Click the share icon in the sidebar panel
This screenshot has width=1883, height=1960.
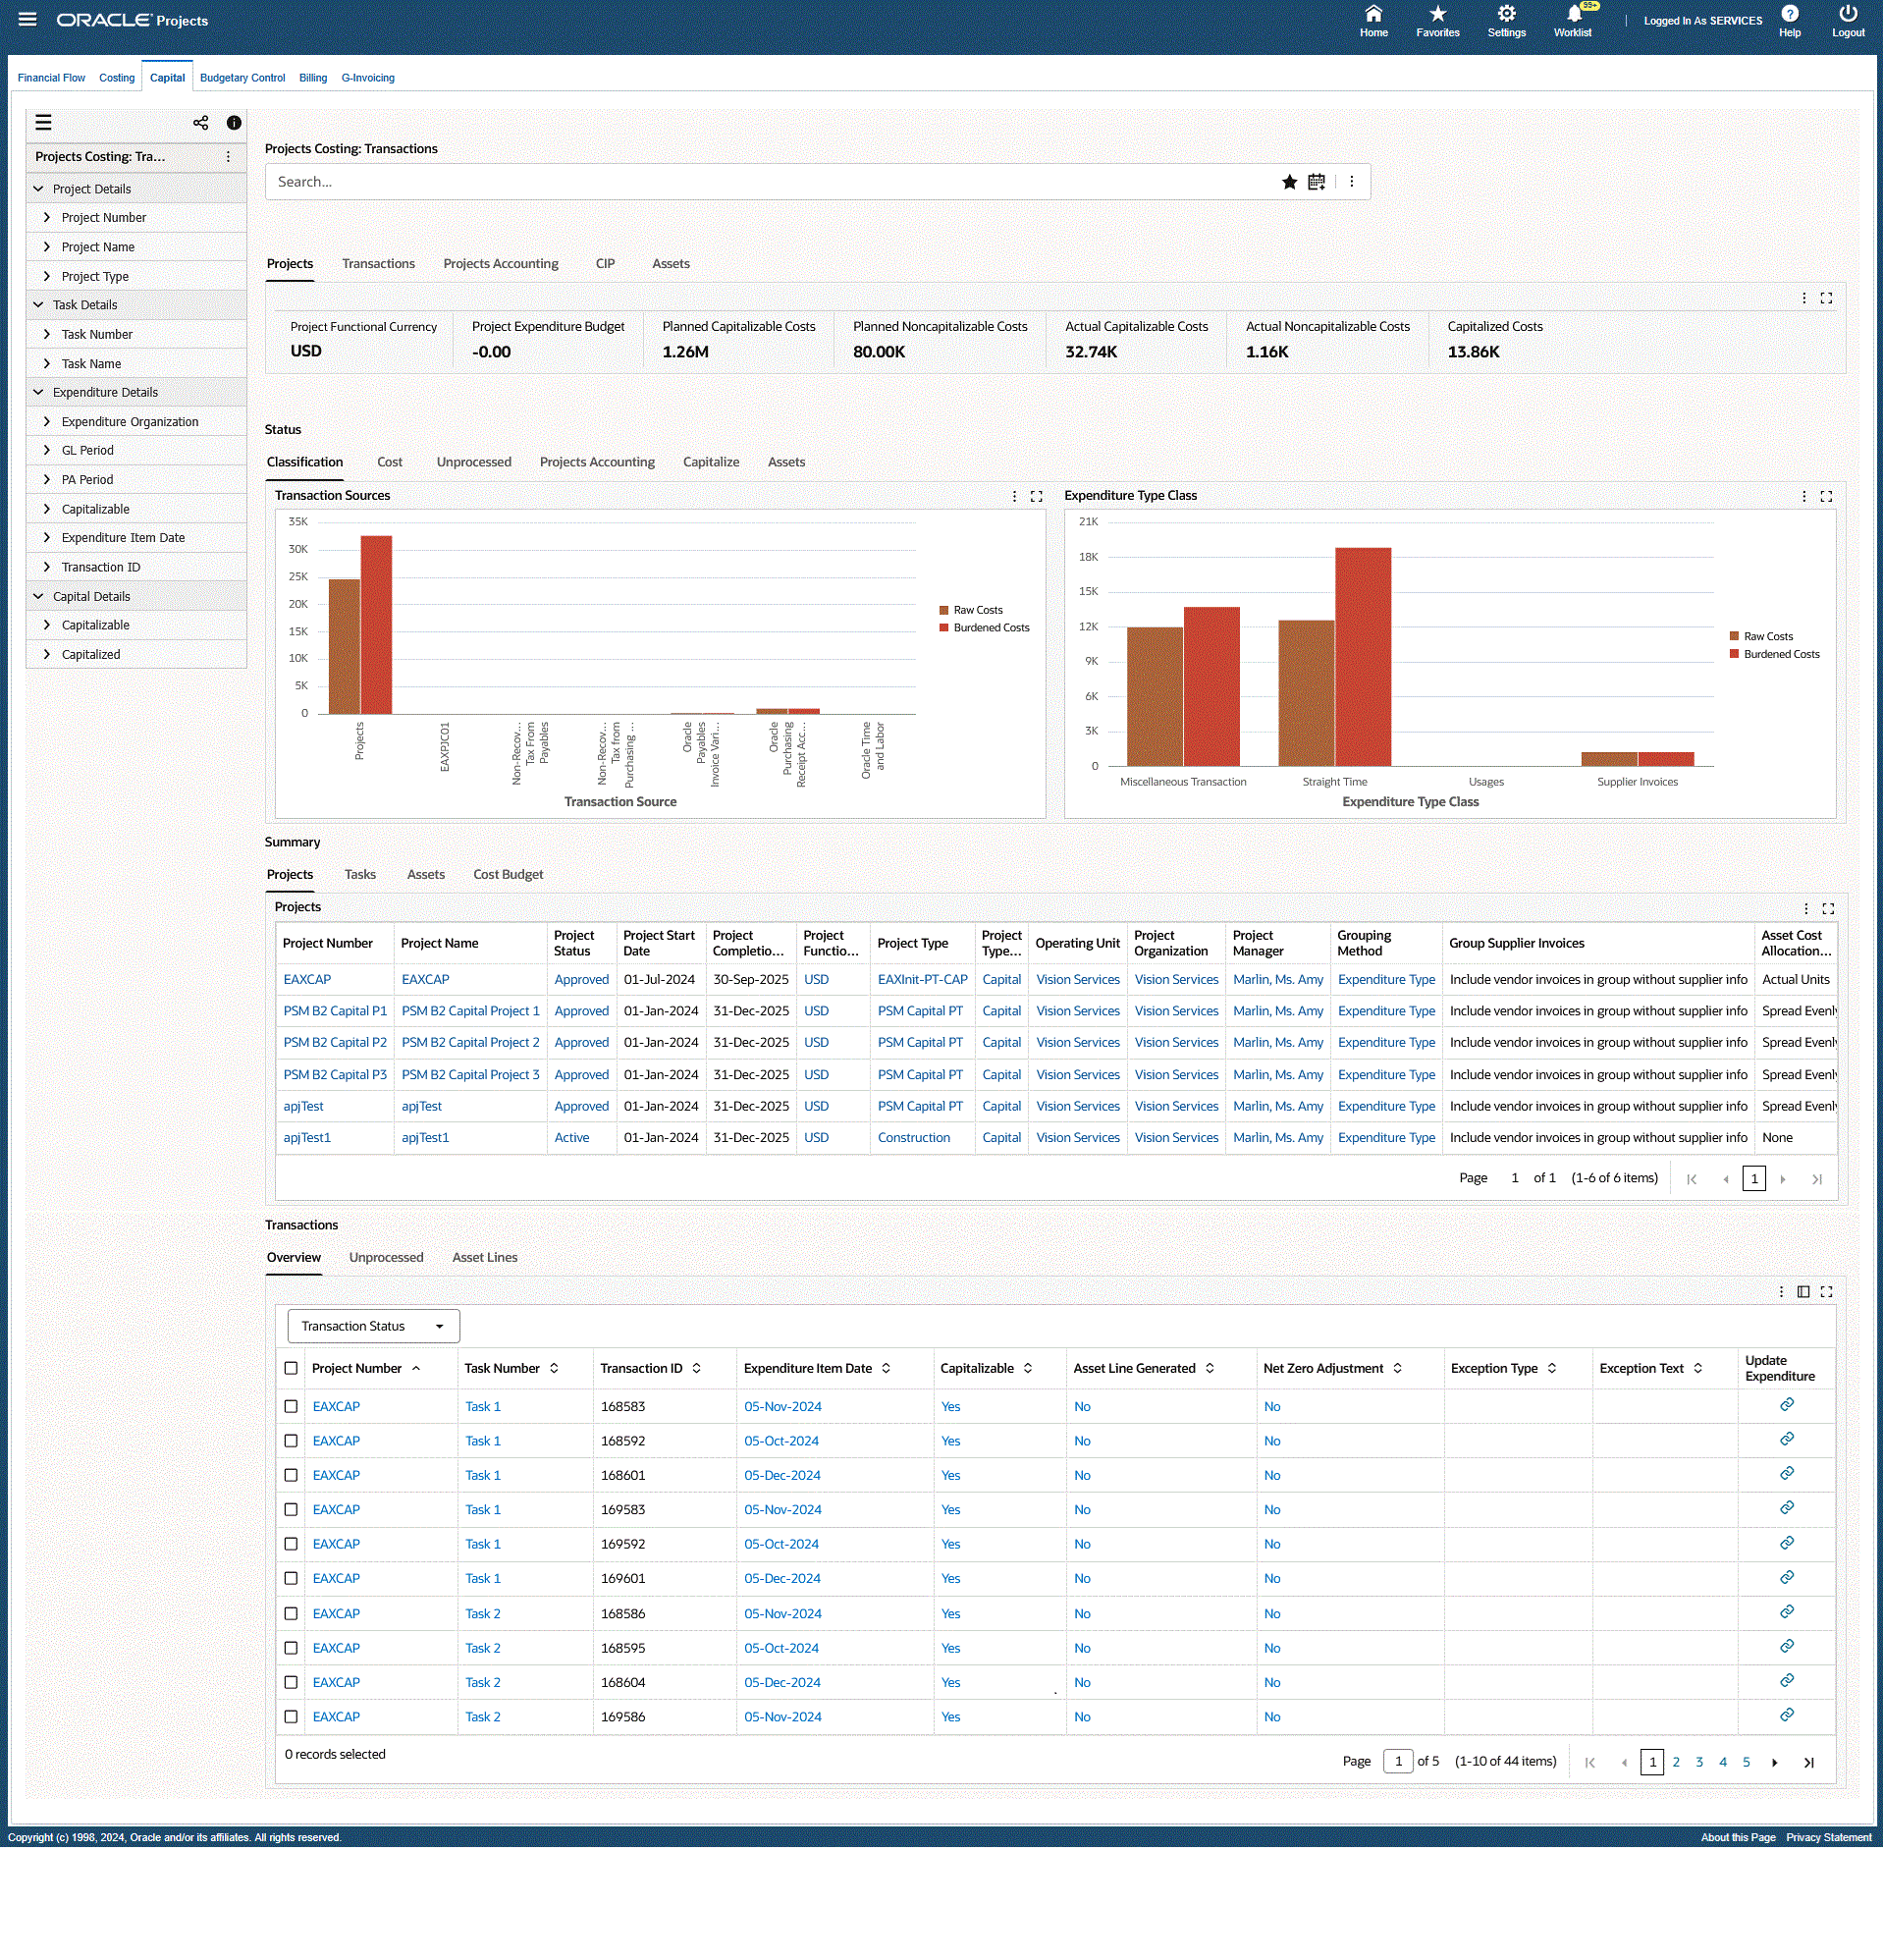201,123
